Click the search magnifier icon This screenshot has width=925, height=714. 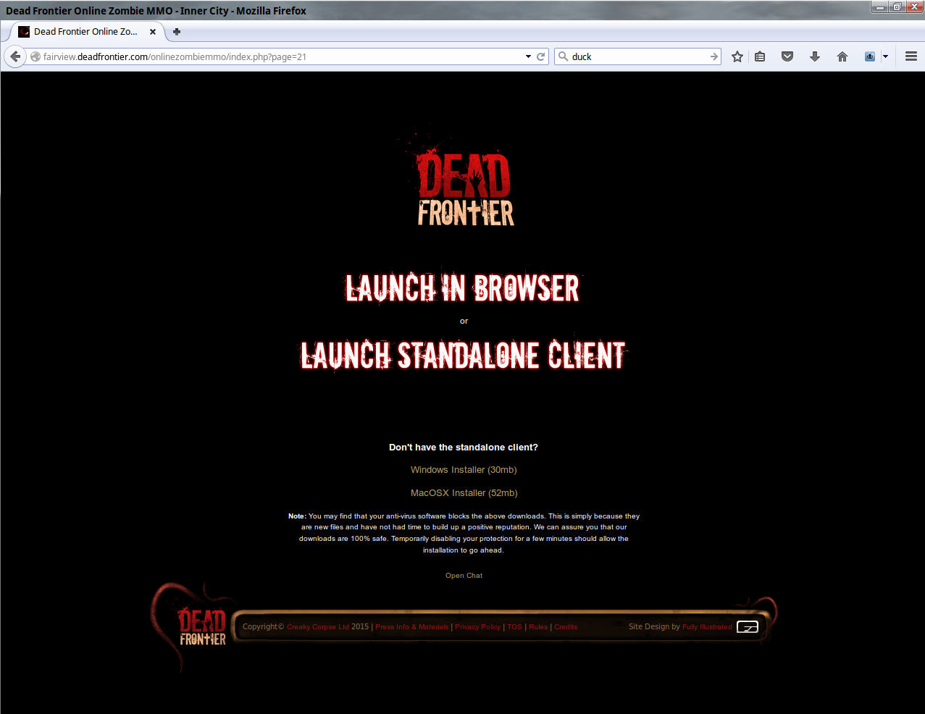pyautogui.click(x=564, y=56)
